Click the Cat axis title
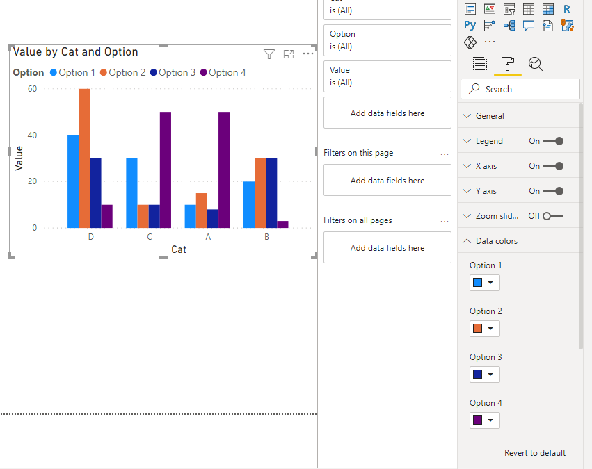This screenshot has width=592, height=469. [179, 249]
